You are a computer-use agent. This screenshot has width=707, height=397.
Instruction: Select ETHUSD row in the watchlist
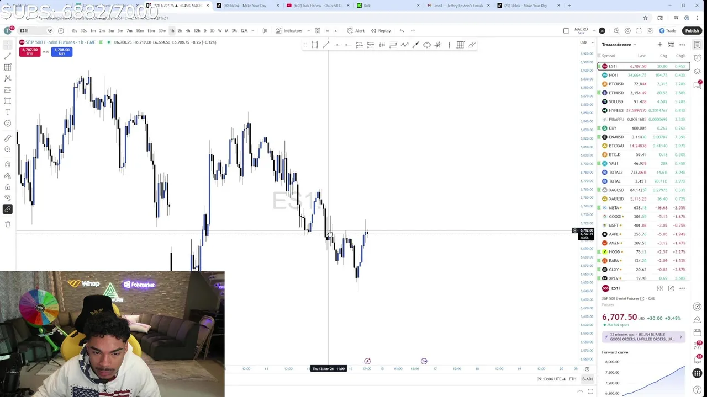coord(643,93)
